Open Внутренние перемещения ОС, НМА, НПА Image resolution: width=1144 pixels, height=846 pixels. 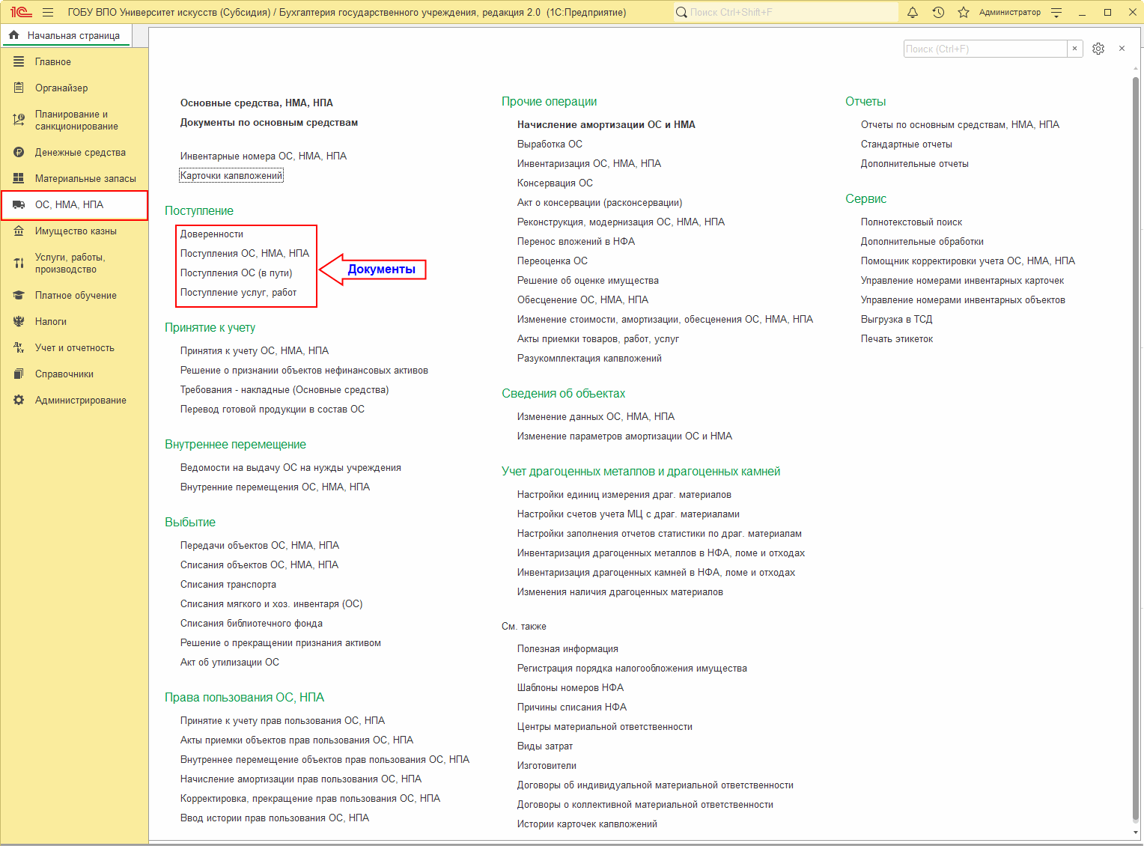(x=275, y=487)
